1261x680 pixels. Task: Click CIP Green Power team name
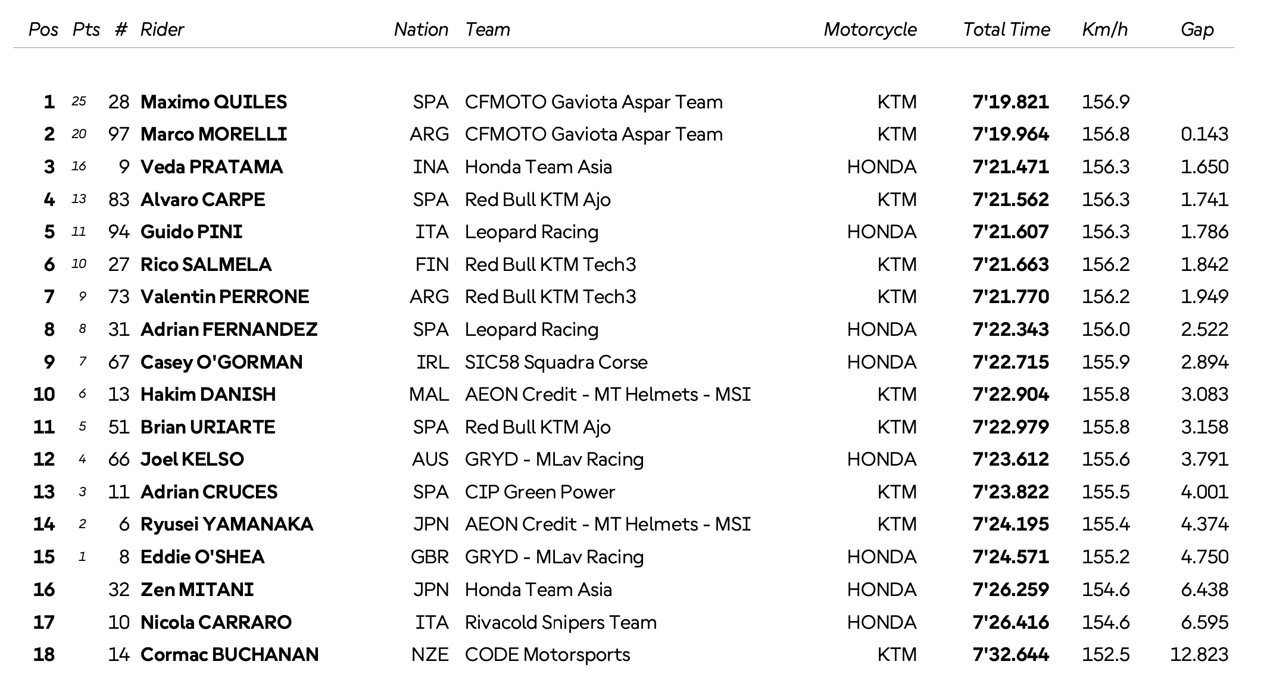pyautogui.click(x=539, y=492)
